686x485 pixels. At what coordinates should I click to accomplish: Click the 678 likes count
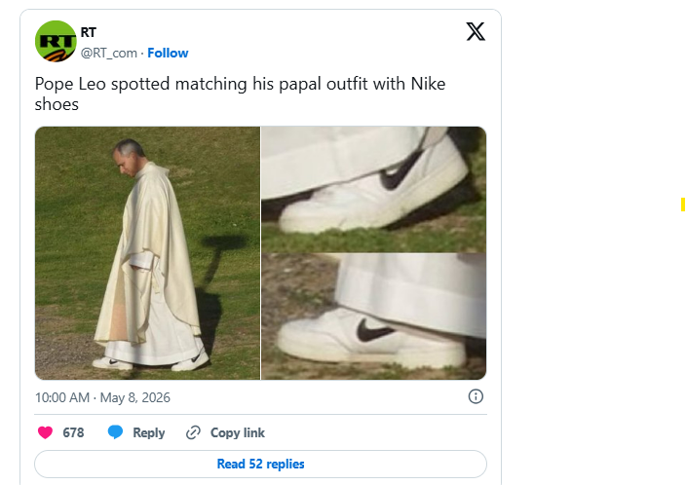click(73, 432)
